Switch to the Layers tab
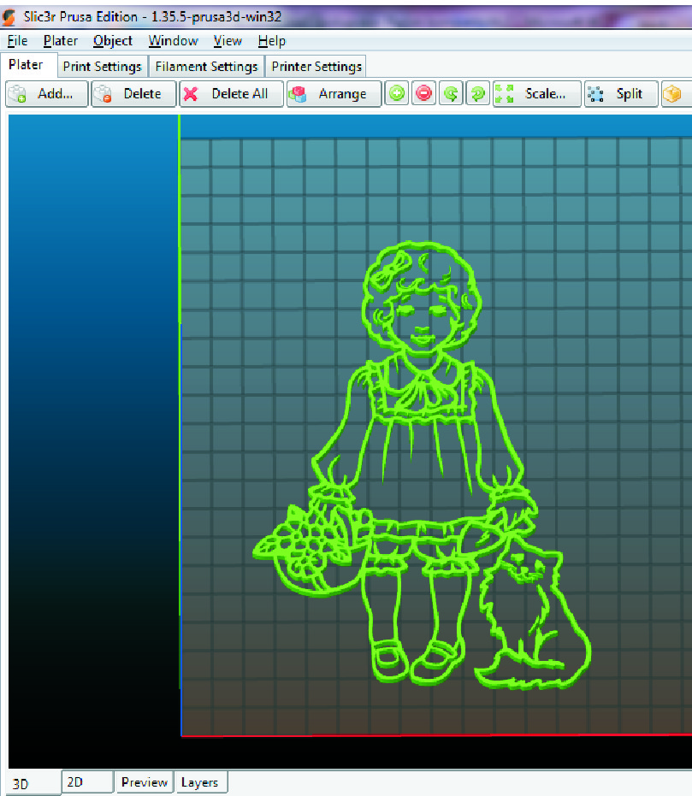 pos(200,781)
